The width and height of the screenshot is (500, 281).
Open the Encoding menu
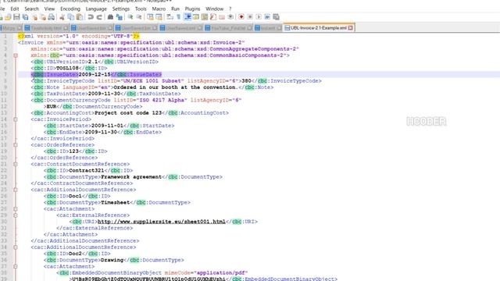coord(70,9)
